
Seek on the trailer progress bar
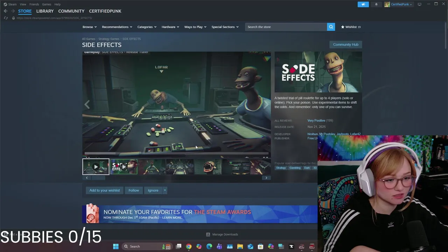(x=177, y=153)
